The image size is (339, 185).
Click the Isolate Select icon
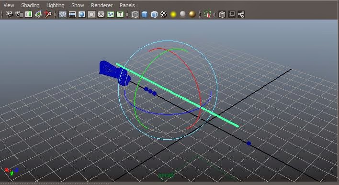pyautogui.click(x=207, y=14)
